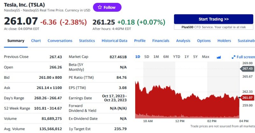Go to the Statistics tab
This screenshot has height=133, width=255.
tap(87, 41)
